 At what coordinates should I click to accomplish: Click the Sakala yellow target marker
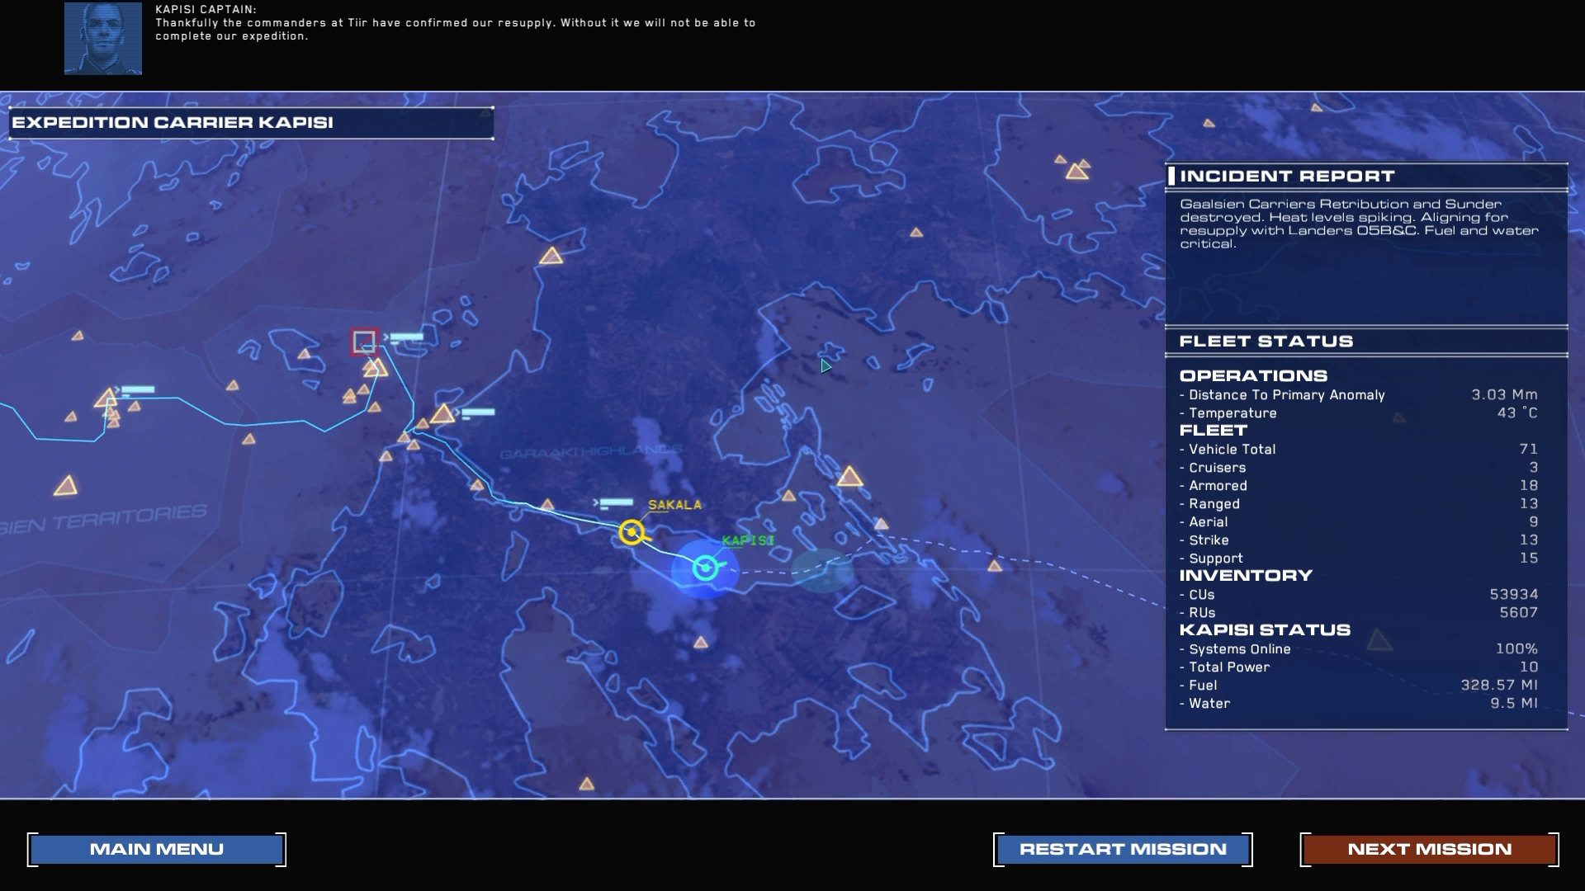click(632, 532)
